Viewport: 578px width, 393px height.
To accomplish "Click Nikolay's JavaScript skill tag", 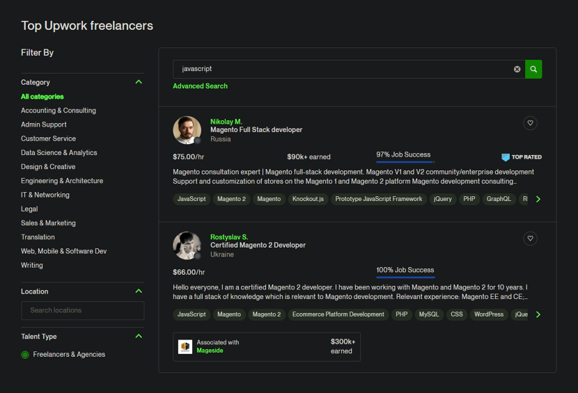I will tap(192, 199).
